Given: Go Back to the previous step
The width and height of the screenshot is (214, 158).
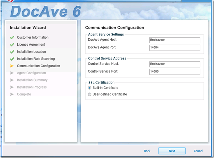Looking at the screenshot, I should click(147, 151).
